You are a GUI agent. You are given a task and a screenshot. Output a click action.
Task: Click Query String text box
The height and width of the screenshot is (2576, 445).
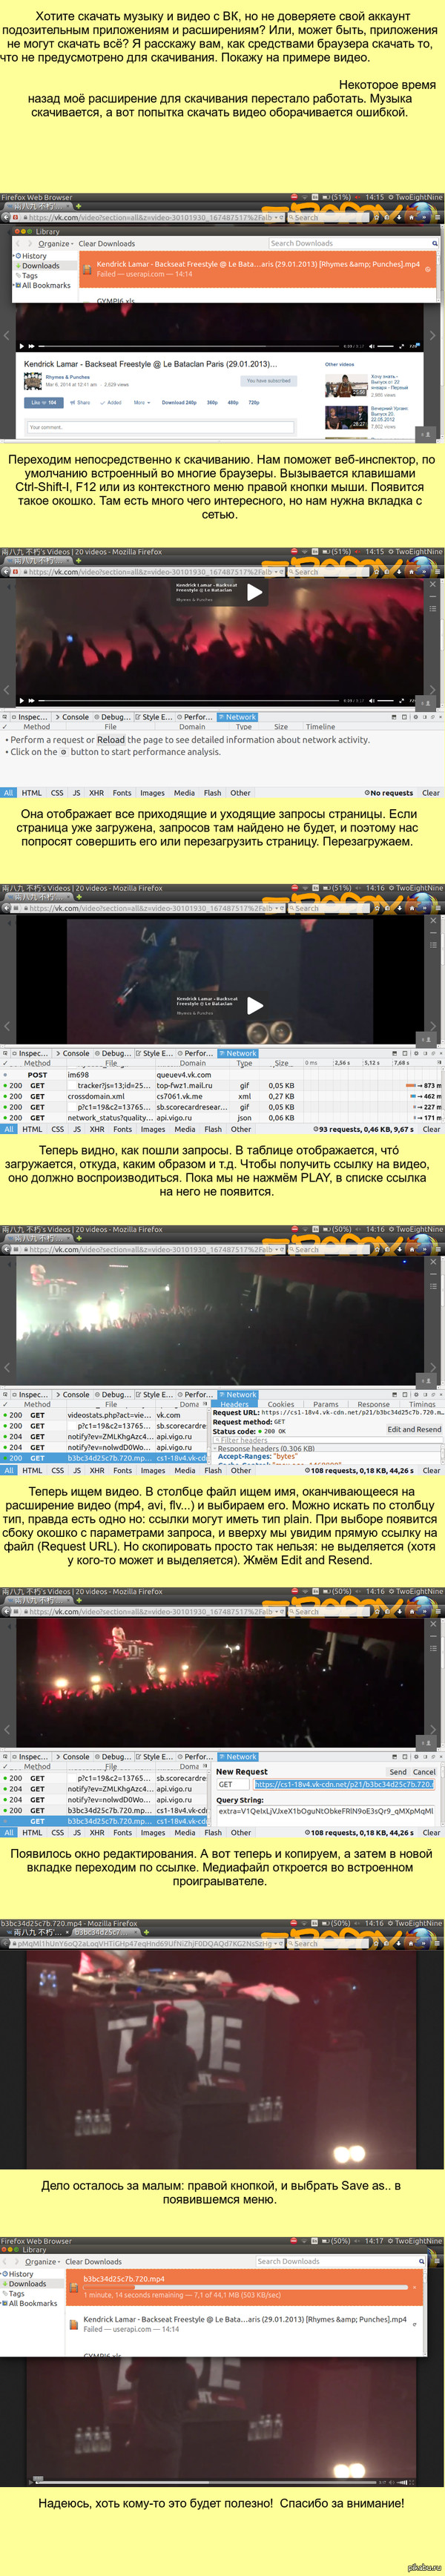(x=326, y=1810)
